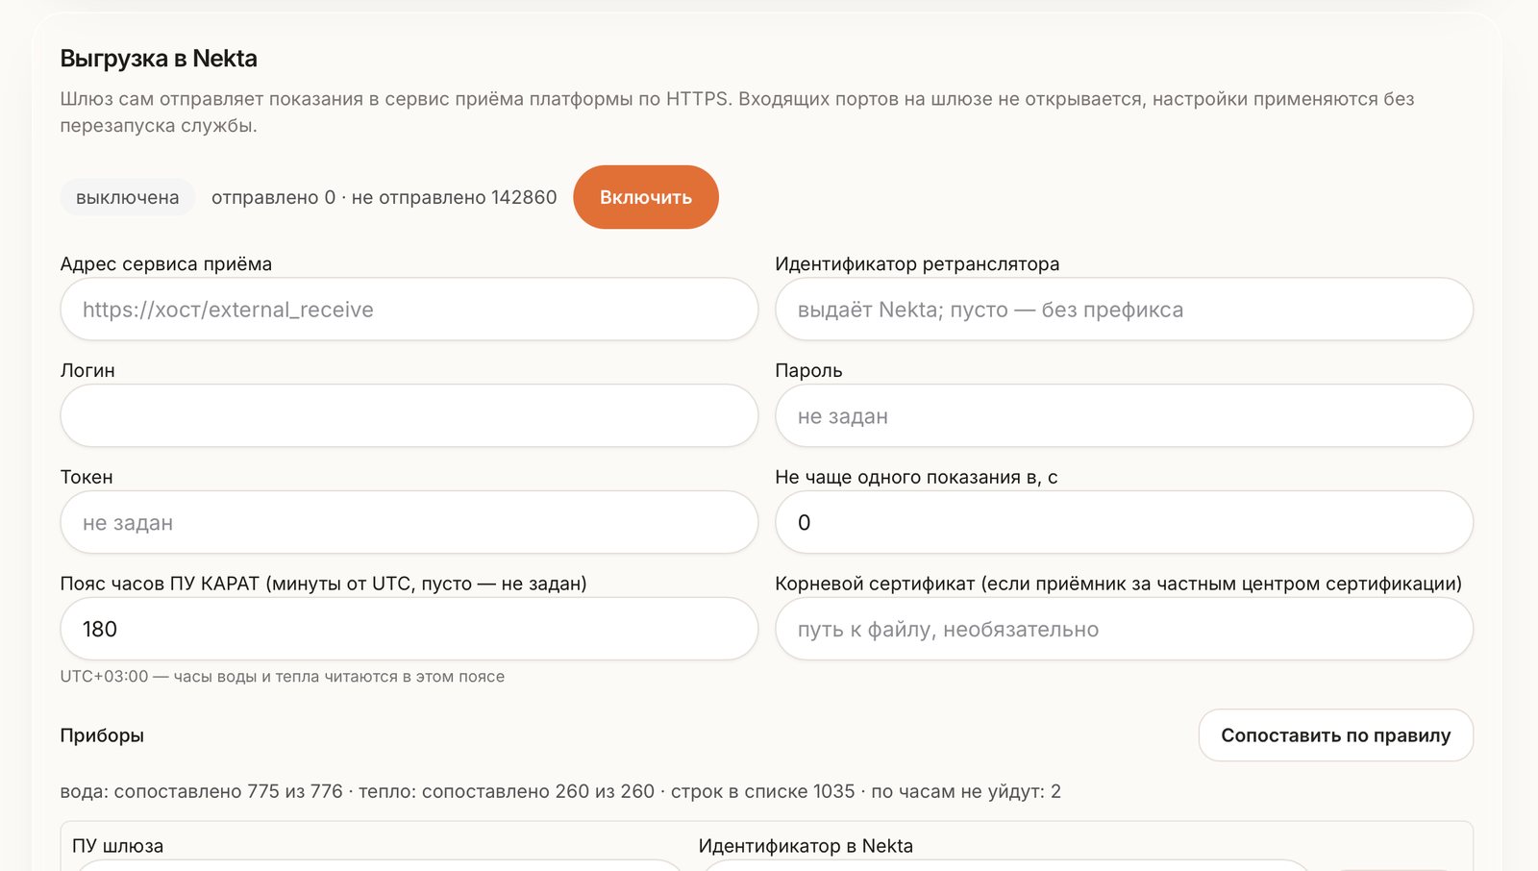The image size is (1538, 871).
Task: Select the Логин input field
Action: pyautogui.click(x=409, y=416)
